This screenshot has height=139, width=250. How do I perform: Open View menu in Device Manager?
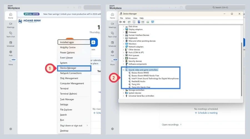tap(135, 18)
